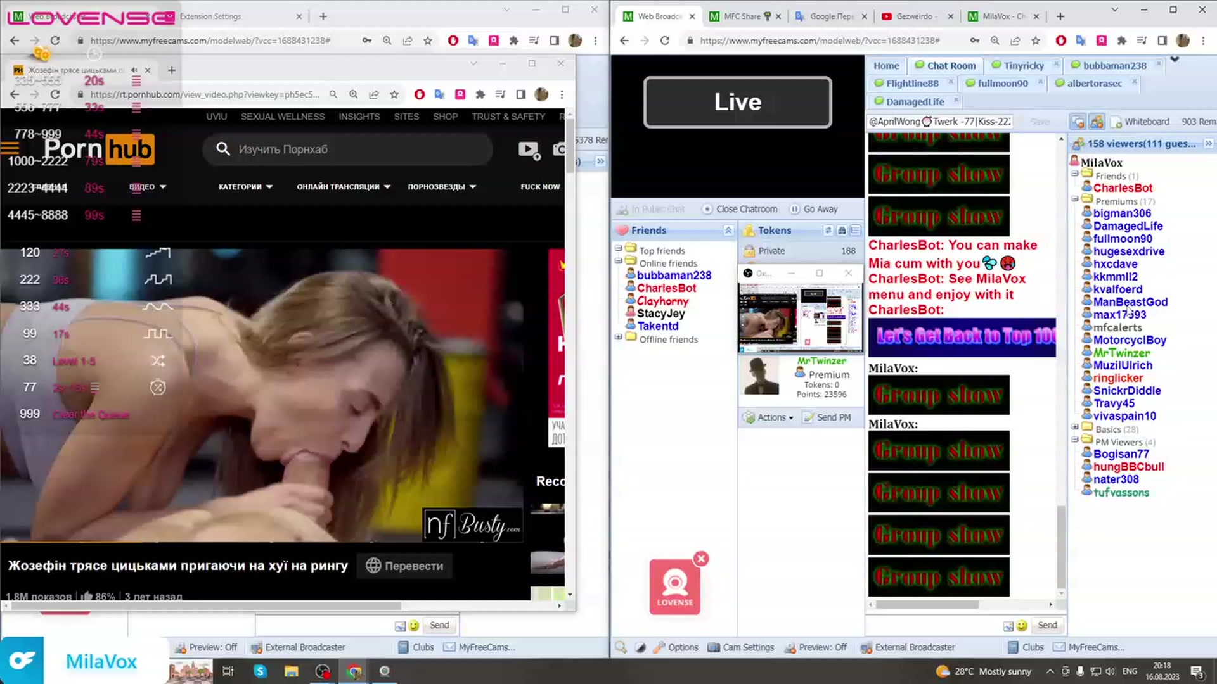1217x684 pixels.
Task: Insert image icon beside right chat emoji button
Action: 1008,626
